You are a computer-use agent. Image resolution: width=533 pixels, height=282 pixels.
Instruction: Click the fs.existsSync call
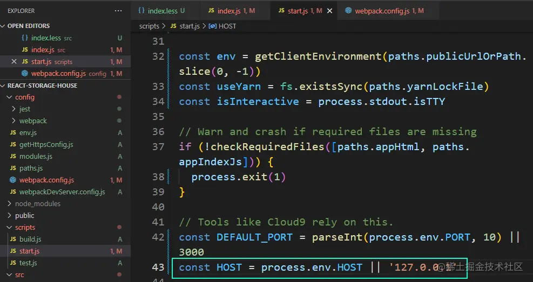[321, 87]
